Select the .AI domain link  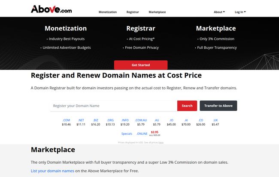click(186, 120)
